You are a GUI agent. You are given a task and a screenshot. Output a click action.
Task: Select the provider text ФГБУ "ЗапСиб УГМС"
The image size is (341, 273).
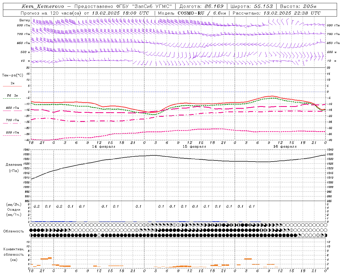click(144, 6)
